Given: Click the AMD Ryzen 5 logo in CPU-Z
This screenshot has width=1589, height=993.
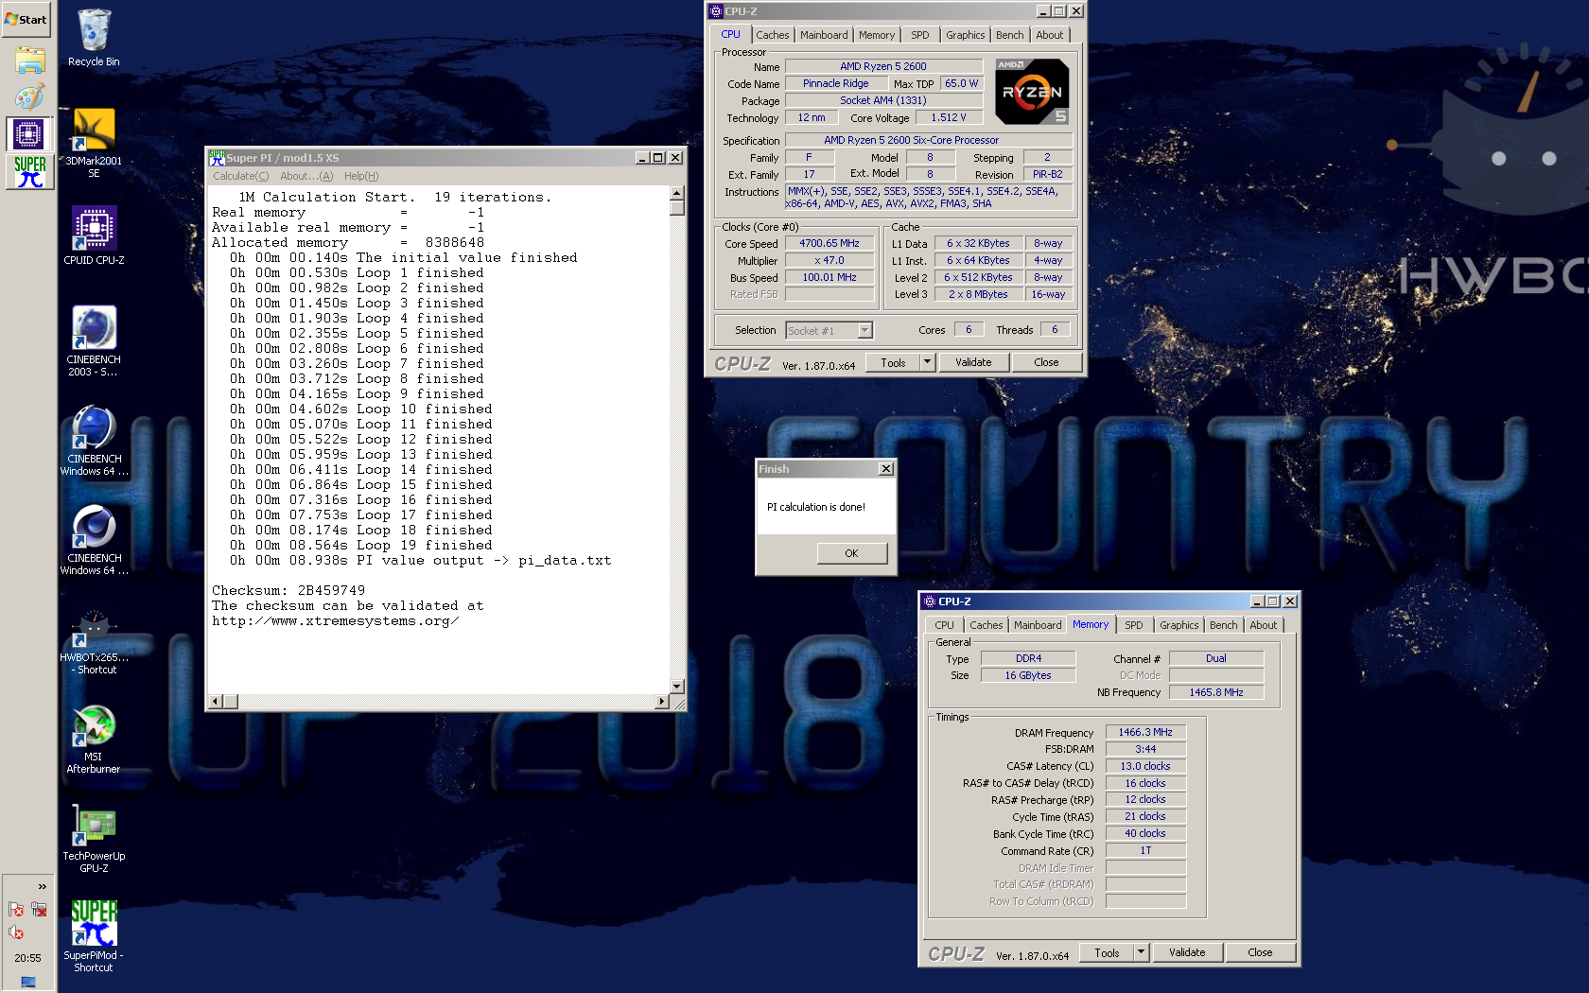Looking at the screenshot, I should tap(1032, 92).
